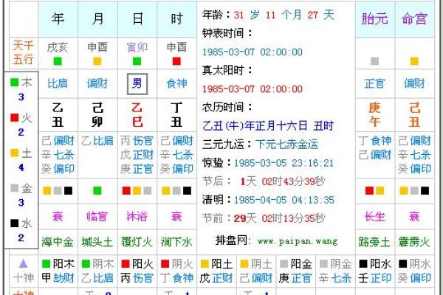This screenshot has width=443, height=295.
Task: Click 壬正印 in the ten gods row
Action: click(x=375, y=278)
